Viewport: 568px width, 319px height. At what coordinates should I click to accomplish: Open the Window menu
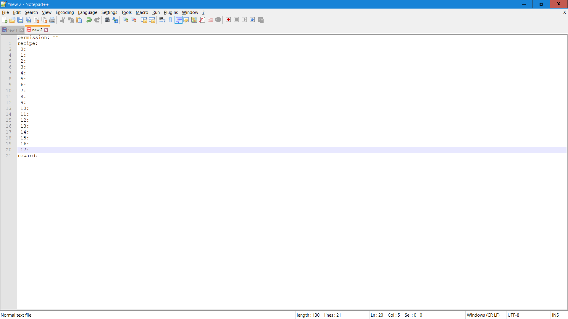pos(190,12)
